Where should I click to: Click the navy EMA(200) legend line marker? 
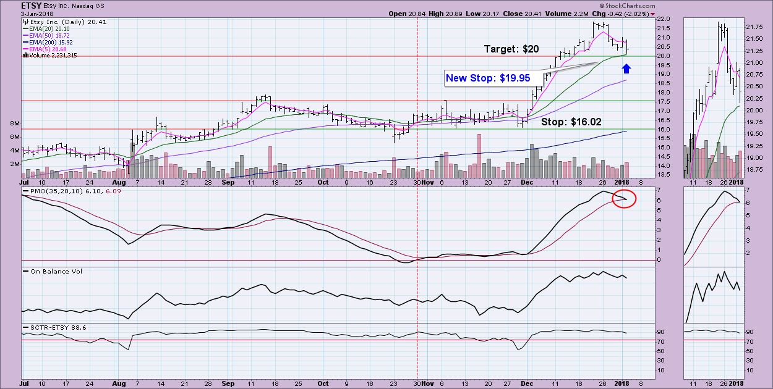point(25,41)
